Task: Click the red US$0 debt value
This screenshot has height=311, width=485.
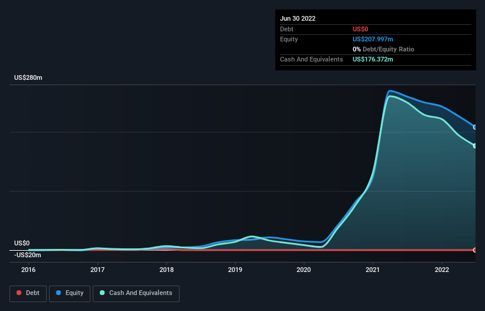Action: click(360, 29)
